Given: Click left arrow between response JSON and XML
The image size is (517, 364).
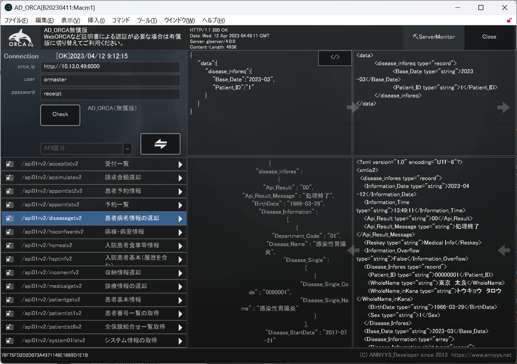Looking at the screenshot, I should pos(353,250).
